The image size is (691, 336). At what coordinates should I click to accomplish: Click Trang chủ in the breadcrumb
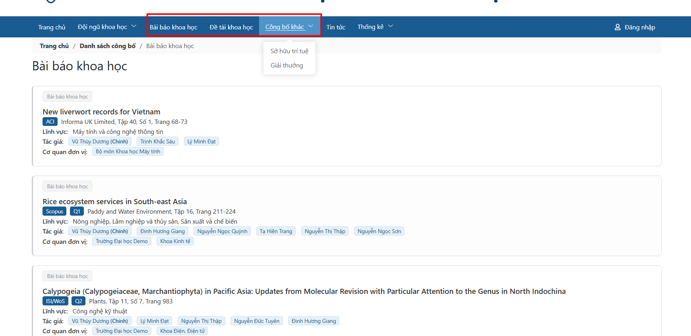tap(54, 46)
